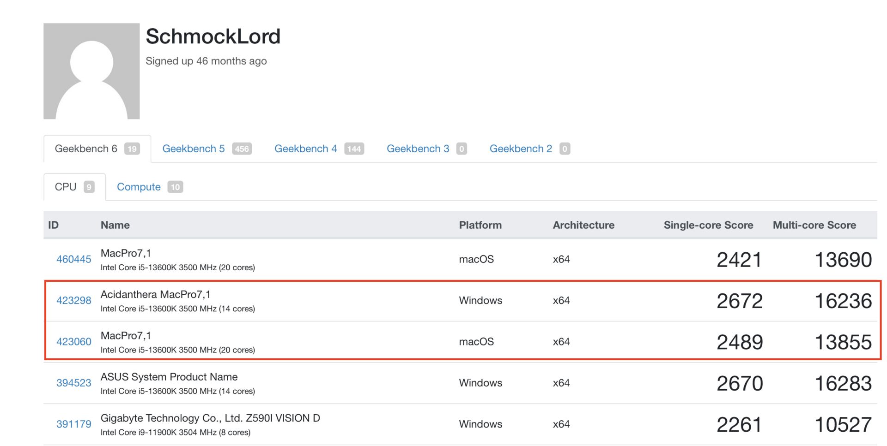The width and height of the screenshot is (887, 446).
Task: Open result ID 394523
Action: (73, 383)
